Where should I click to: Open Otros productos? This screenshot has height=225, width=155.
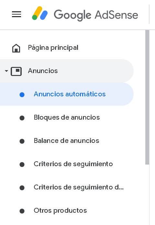click(60, 211)
